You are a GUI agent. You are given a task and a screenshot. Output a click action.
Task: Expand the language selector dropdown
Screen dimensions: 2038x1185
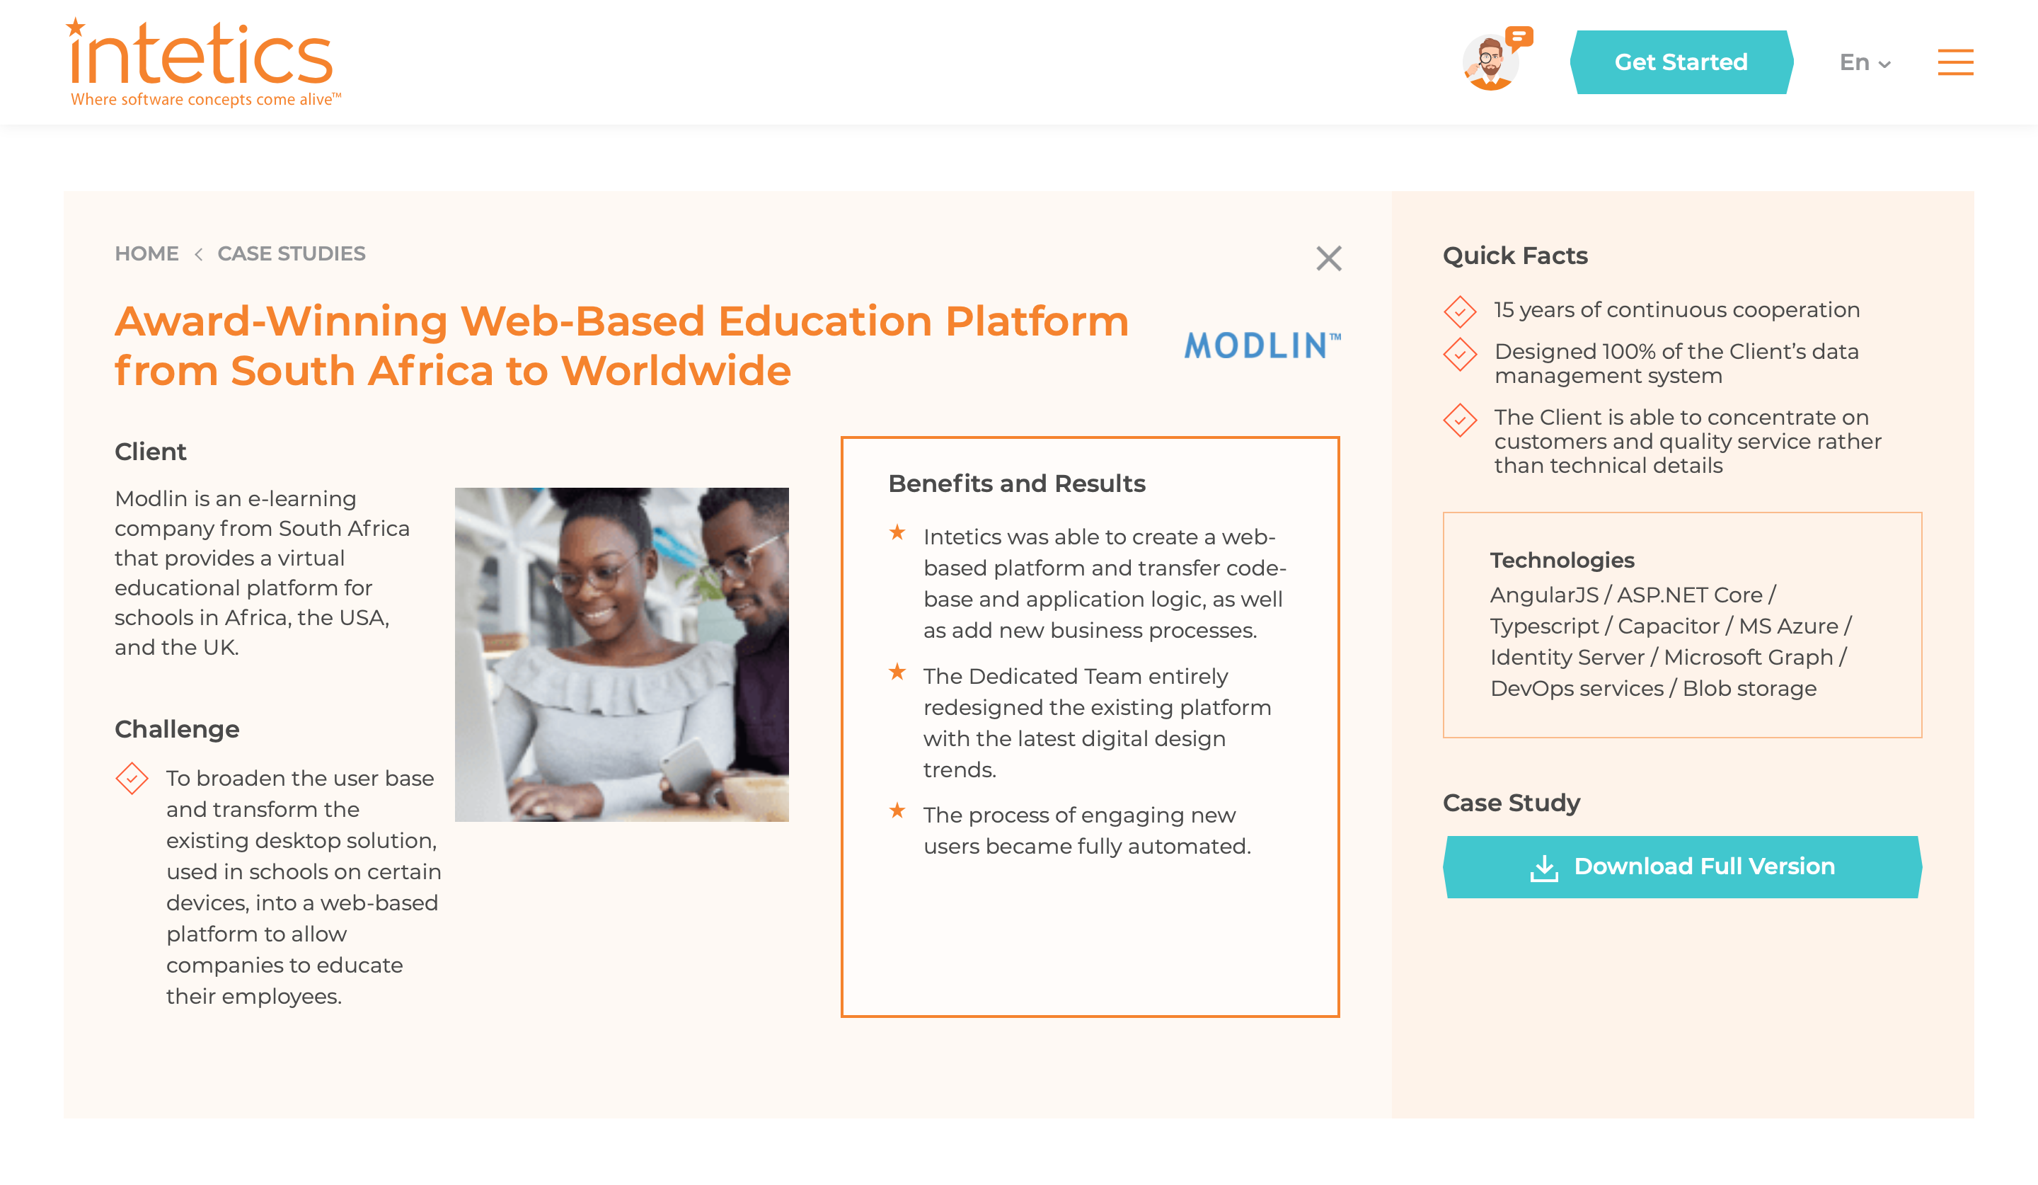1863,62
